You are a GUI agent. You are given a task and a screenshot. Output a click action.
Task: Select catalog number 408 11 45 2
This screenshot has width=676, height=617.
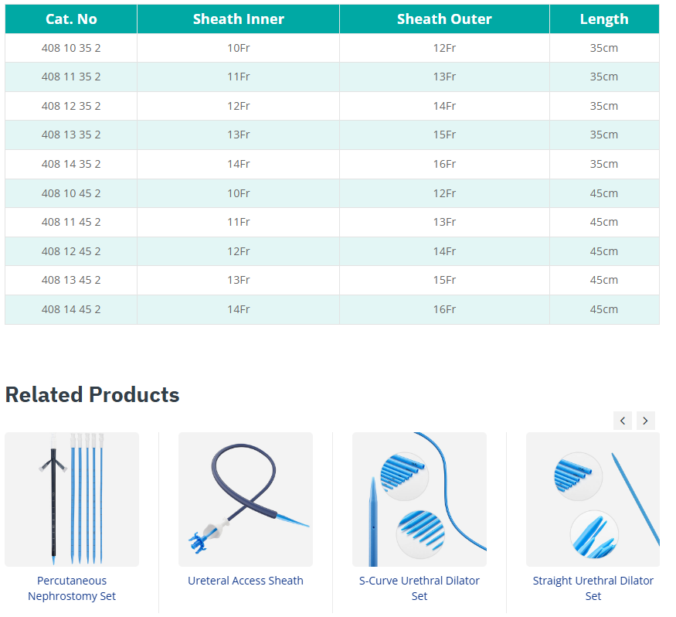click(71, 222)
